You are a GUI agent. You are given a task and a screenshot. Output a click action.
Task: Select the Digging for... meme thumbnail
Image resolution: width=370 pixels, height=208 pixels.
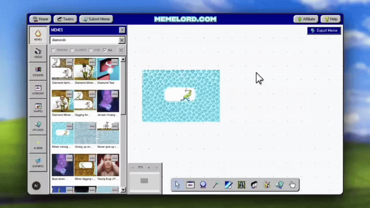coord(86,101)
